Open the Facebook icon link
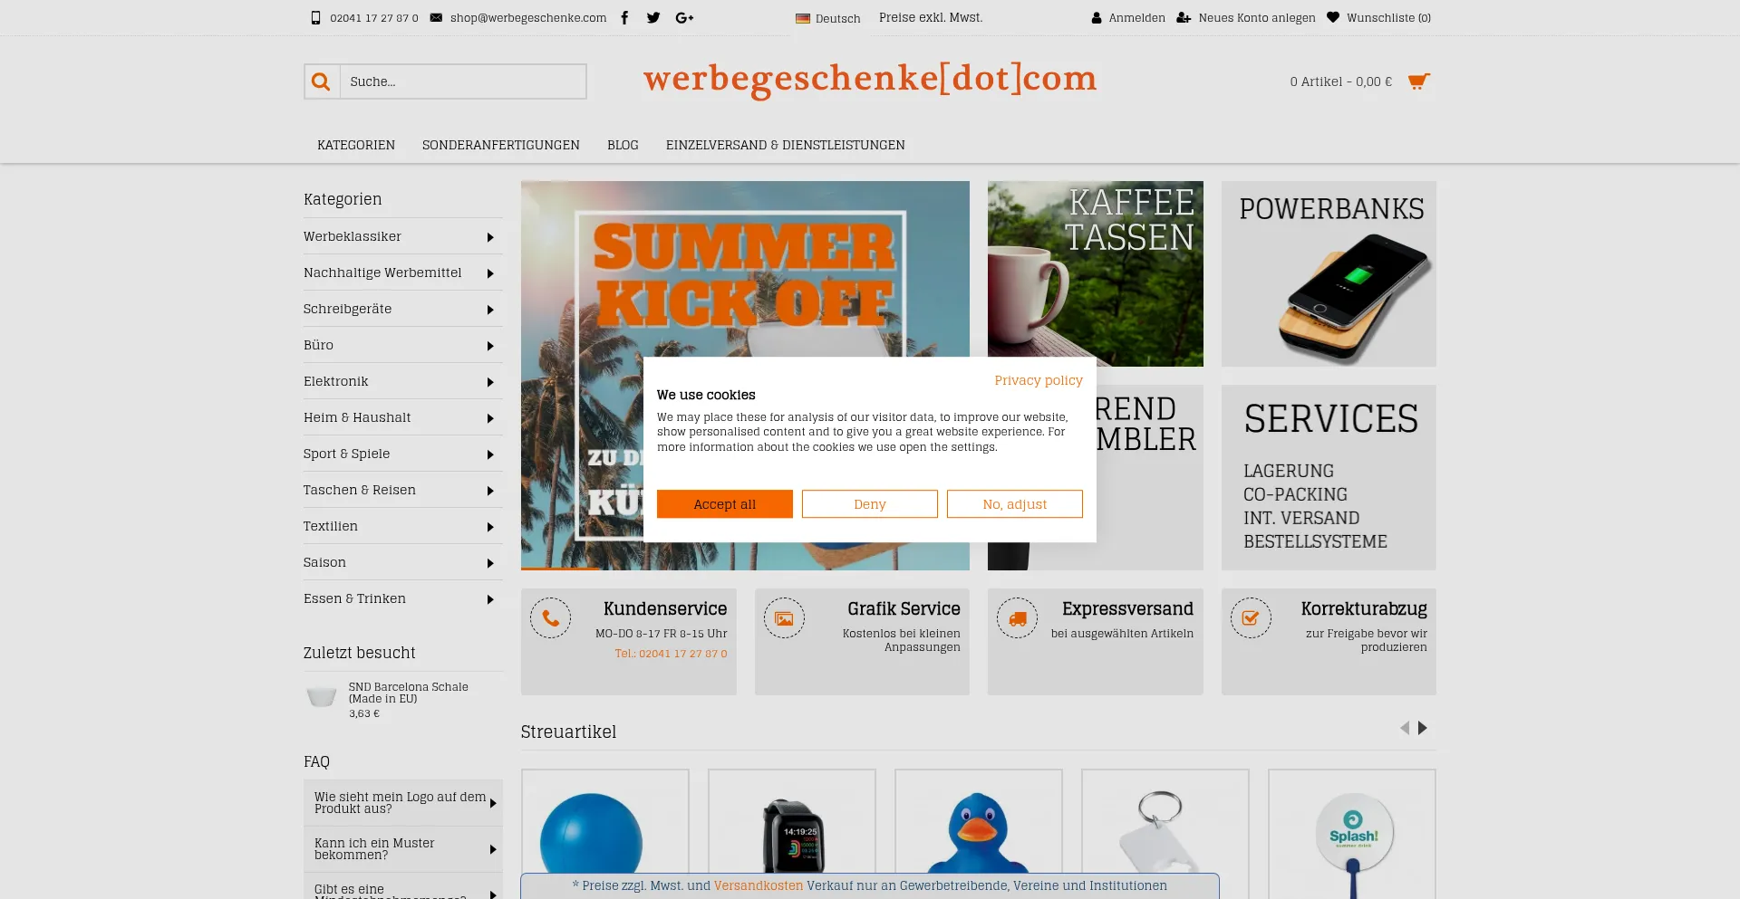The image size is (1740, 899). click(x=624, y=17)
